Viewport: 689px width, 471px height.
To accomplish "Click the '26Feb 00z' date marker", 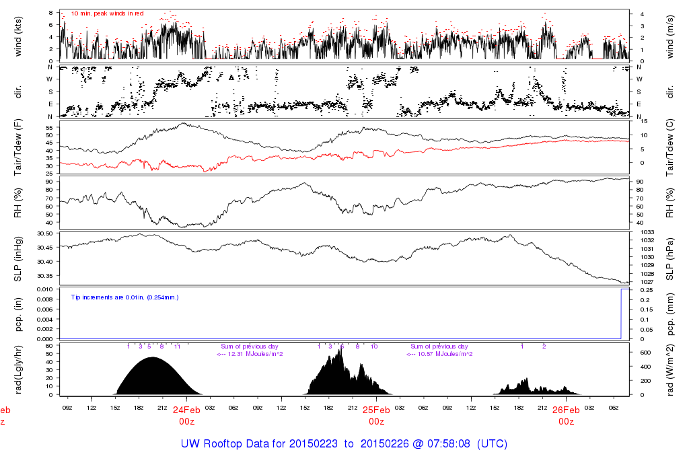I will (567, 415).
